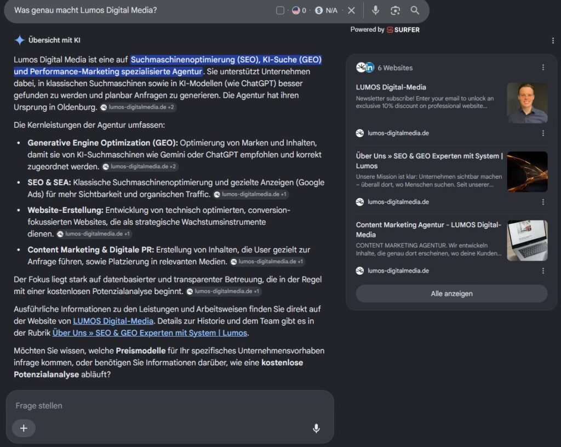Follow the LUMOS Digital-Media inline hyperlink

[113, 321]
